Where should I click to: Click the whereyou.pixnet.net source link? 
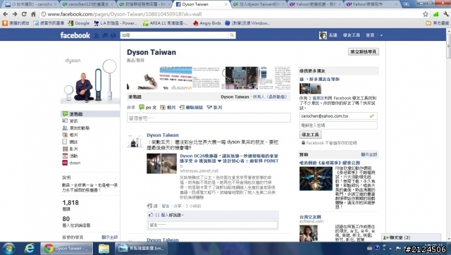tap(199, 170)
